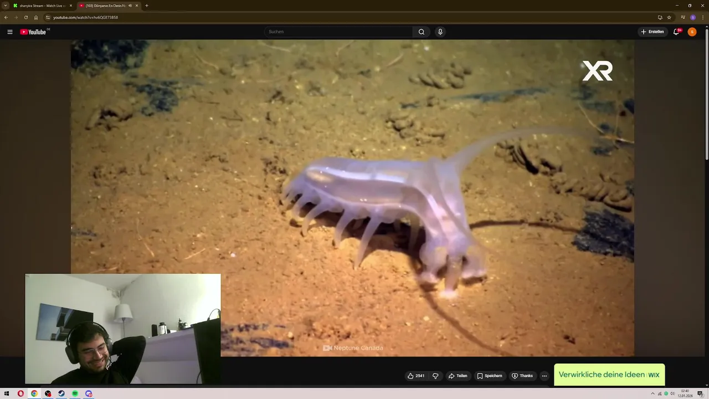Screen dimensions: 709x399
Task: Open the Chrome profile avatar
Action: pos(693,17)
